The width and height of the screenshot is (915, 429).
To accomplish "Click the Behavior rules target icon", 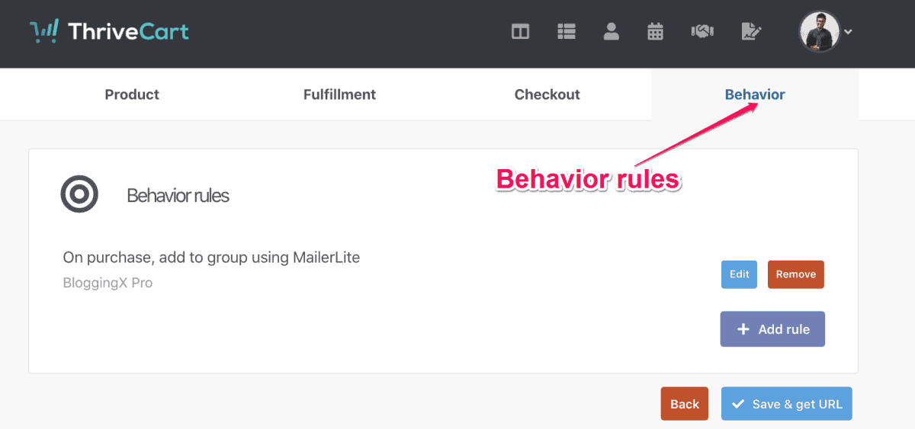I will pyautogui.click(x=79, y=194).
